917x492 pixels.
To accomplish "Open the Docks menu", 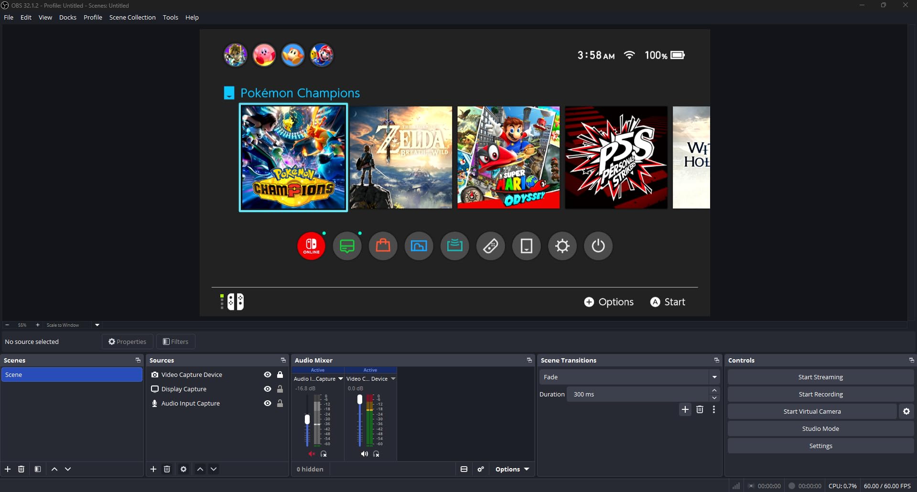I will tap(68, 17).
